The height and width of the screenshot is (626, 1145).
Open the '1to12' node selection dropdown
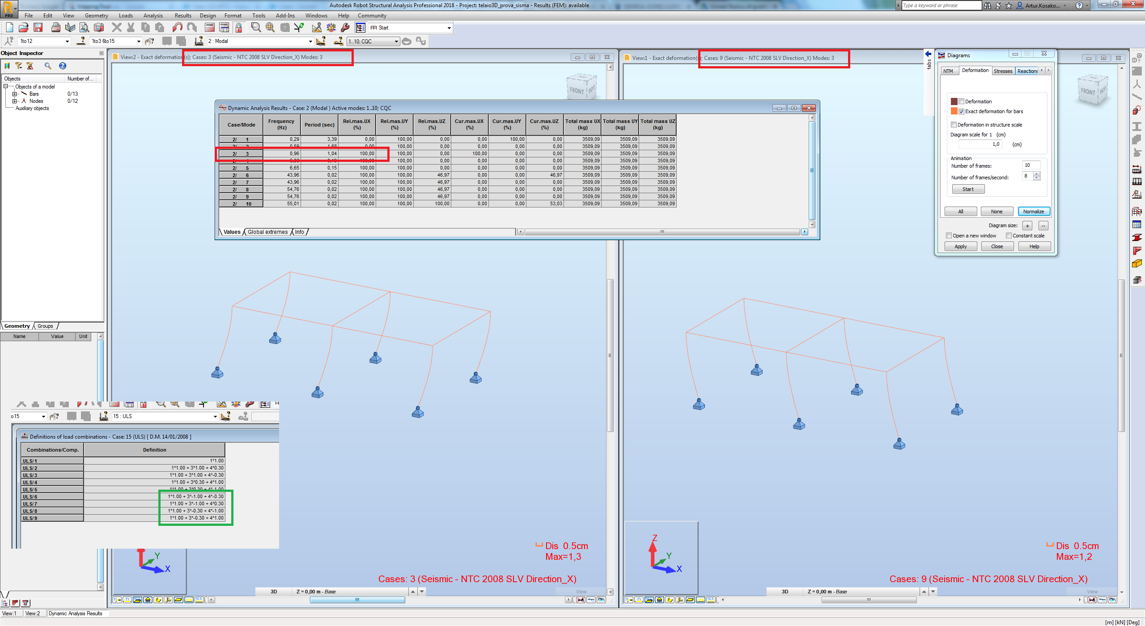pos(67,41)
